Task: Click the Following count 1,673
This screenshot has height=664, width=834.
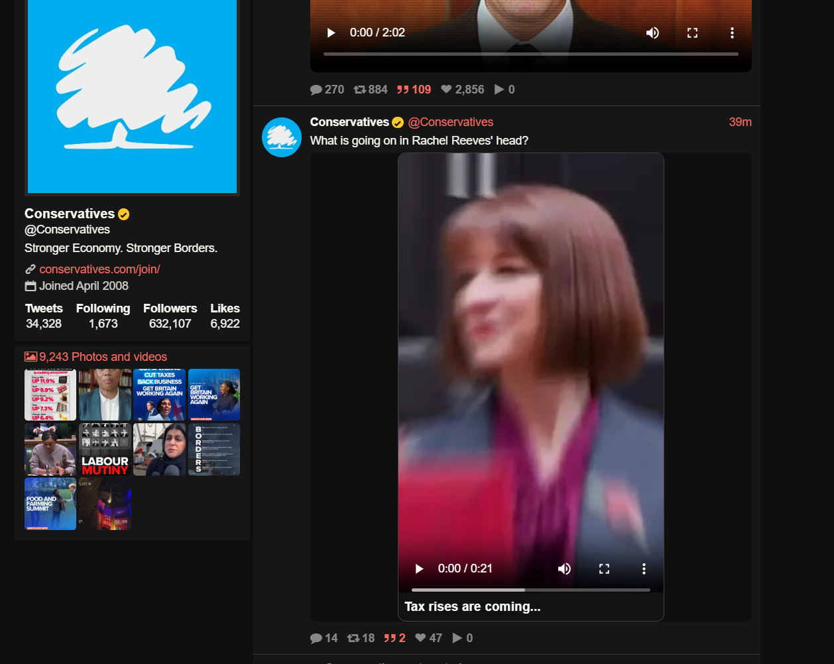Action: pos(103,324)
